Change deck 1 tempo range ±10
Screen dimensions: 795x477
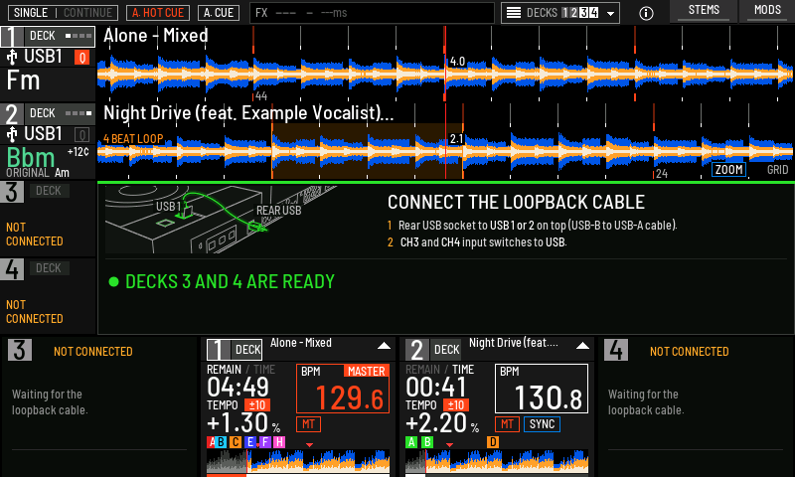[257, 405]
